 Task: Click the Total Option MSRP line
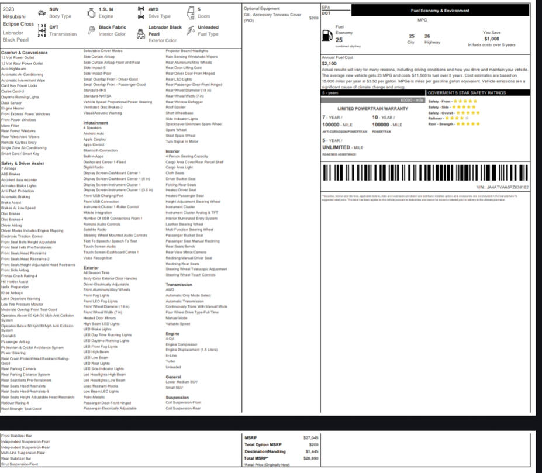point(281,445)
